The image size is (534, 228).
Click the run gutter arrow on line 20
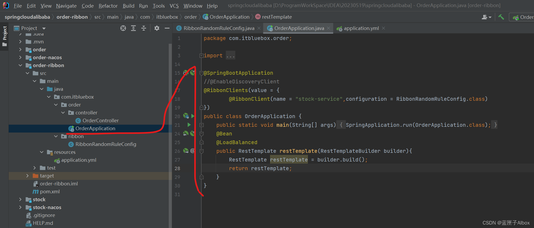pyautogui.click(x=193, y=116)
